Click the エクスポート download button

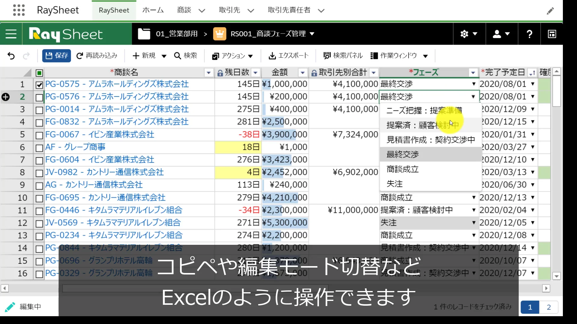click(x=288, y=56)
